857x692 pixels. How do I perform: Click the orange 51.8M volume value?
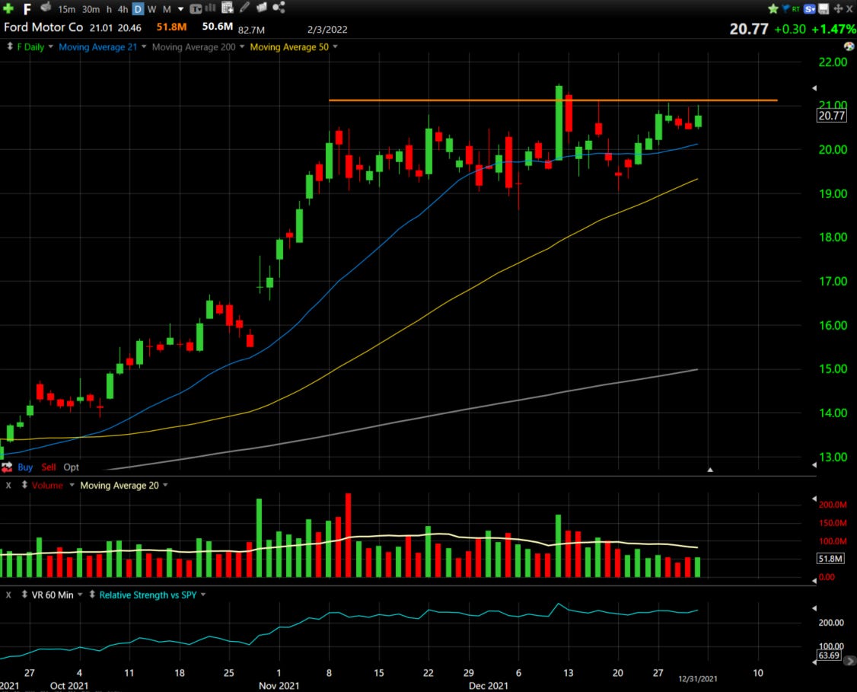coord(171,27)
